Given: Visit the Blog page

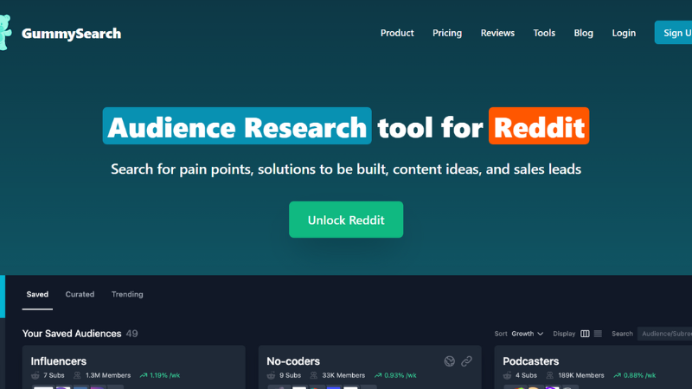Looking at the screenshot, I should coord(583,33).
